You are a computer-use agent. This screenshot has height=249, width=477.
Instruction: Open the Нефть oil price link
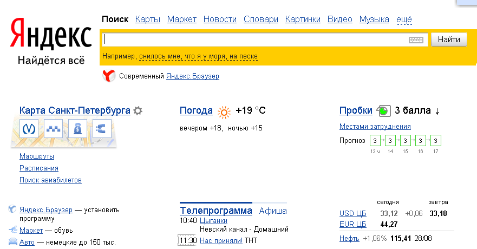point(349,238)
